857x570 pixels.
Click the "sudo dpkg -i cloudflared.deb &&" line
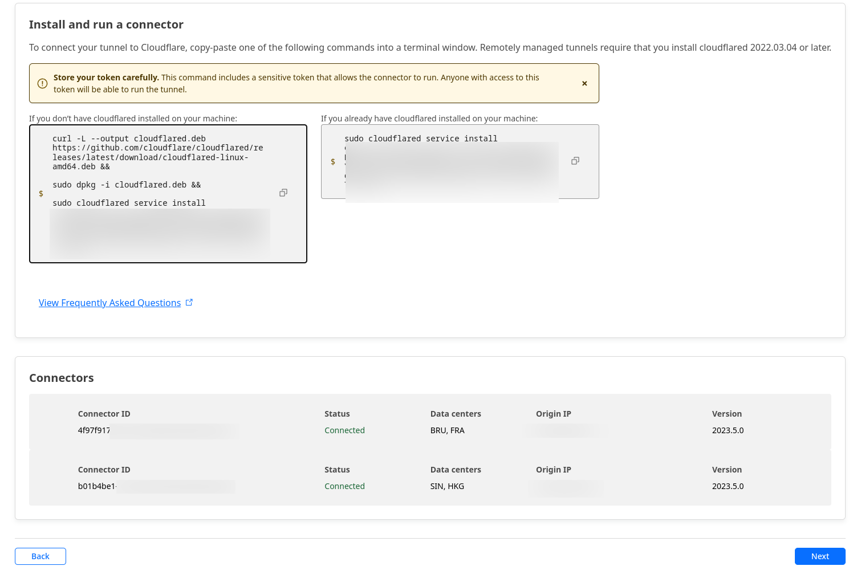coord(127,185)
